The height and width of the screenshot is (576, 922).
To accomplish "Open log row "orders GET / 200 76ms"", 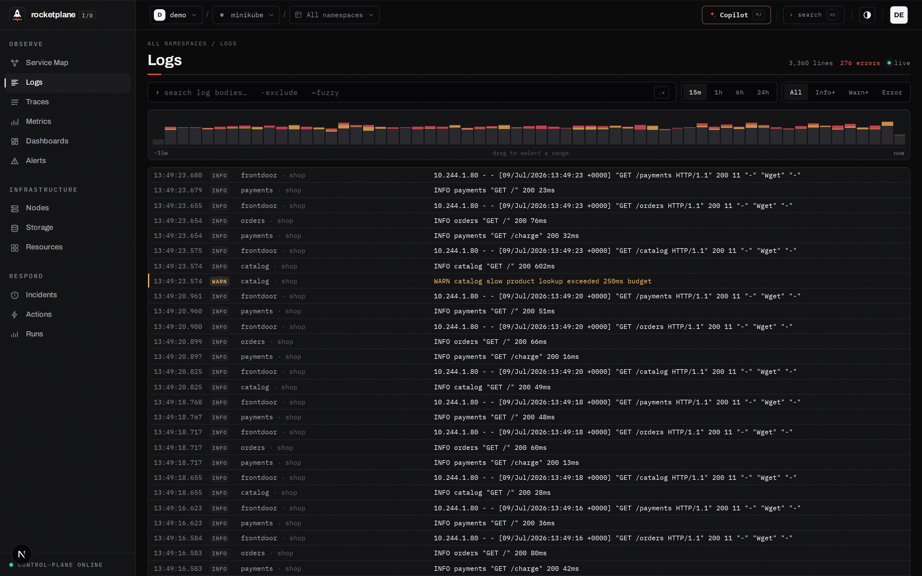I will tap(529, 221).
